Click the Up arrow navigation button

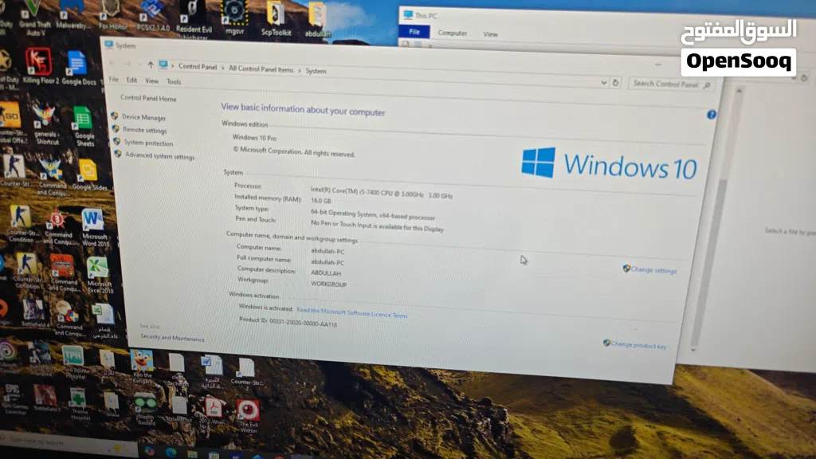click(151, 65)
